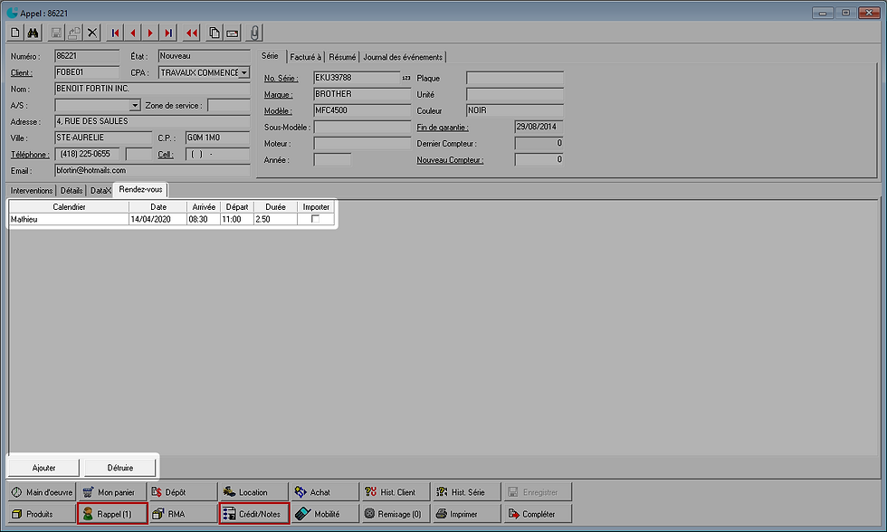This screenshot has height=532, width=887.
Task: Click the Calendrier column header
Action: (x=69, y=207)
